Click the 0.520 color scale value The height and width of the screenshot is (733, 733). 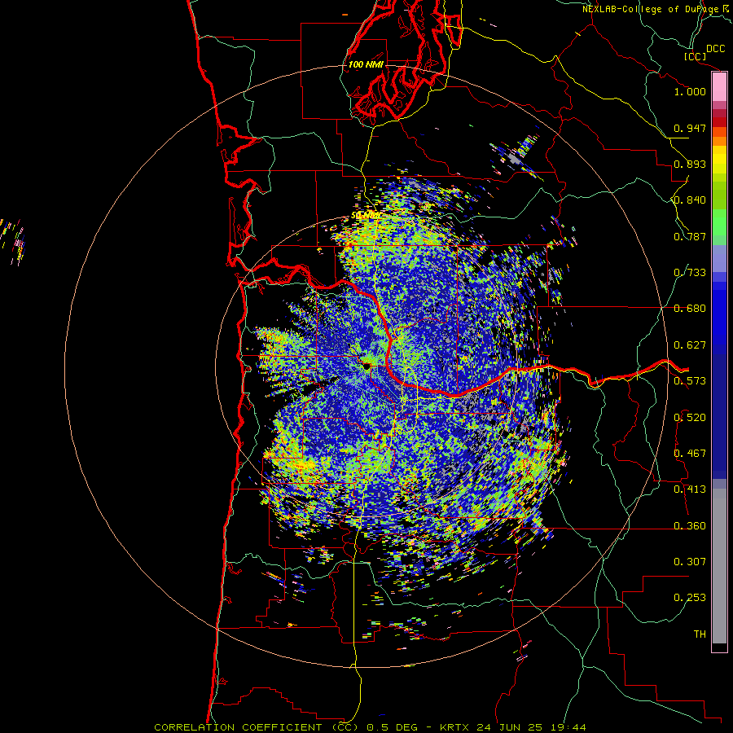click(690, 418)
